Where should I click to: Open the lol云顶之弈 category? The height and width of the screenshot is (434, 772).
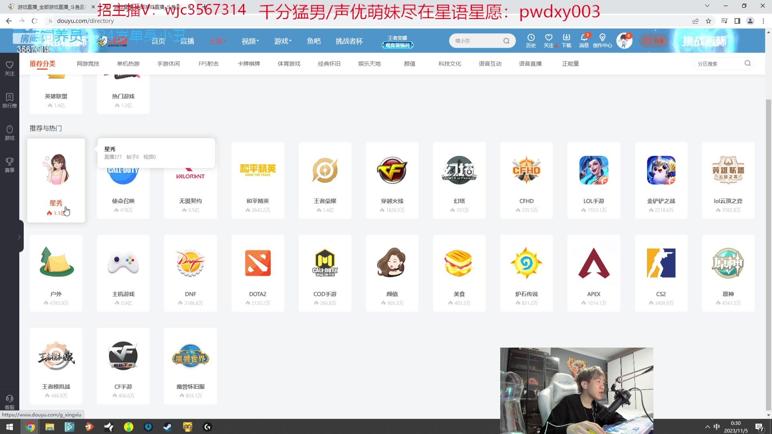(728, 180)
